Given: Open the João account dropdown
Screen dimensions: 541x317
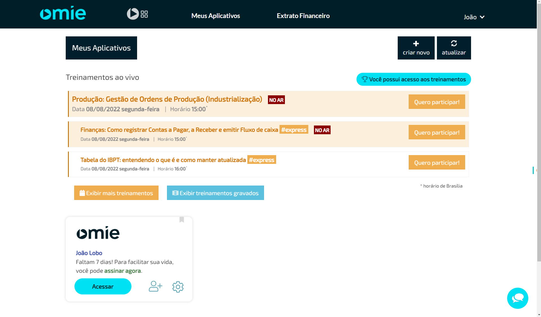Looking at the screenshot, I should (474, 17).
